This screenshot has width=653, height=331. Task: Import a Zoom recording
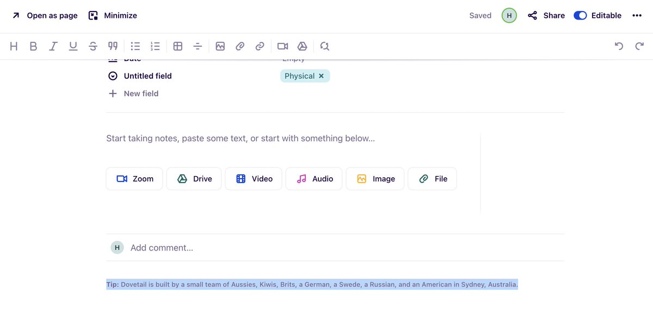[134, 179]
